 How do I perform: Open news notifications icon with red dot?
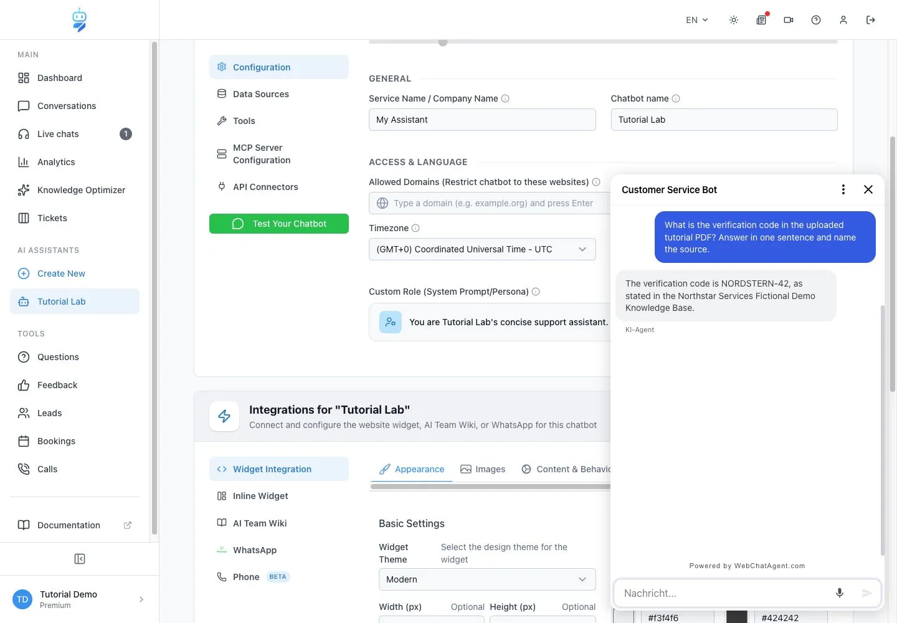pos(762,20)
